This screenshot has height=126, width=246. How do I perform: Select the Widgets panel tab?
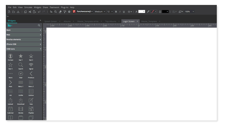(x=12, y=21)
